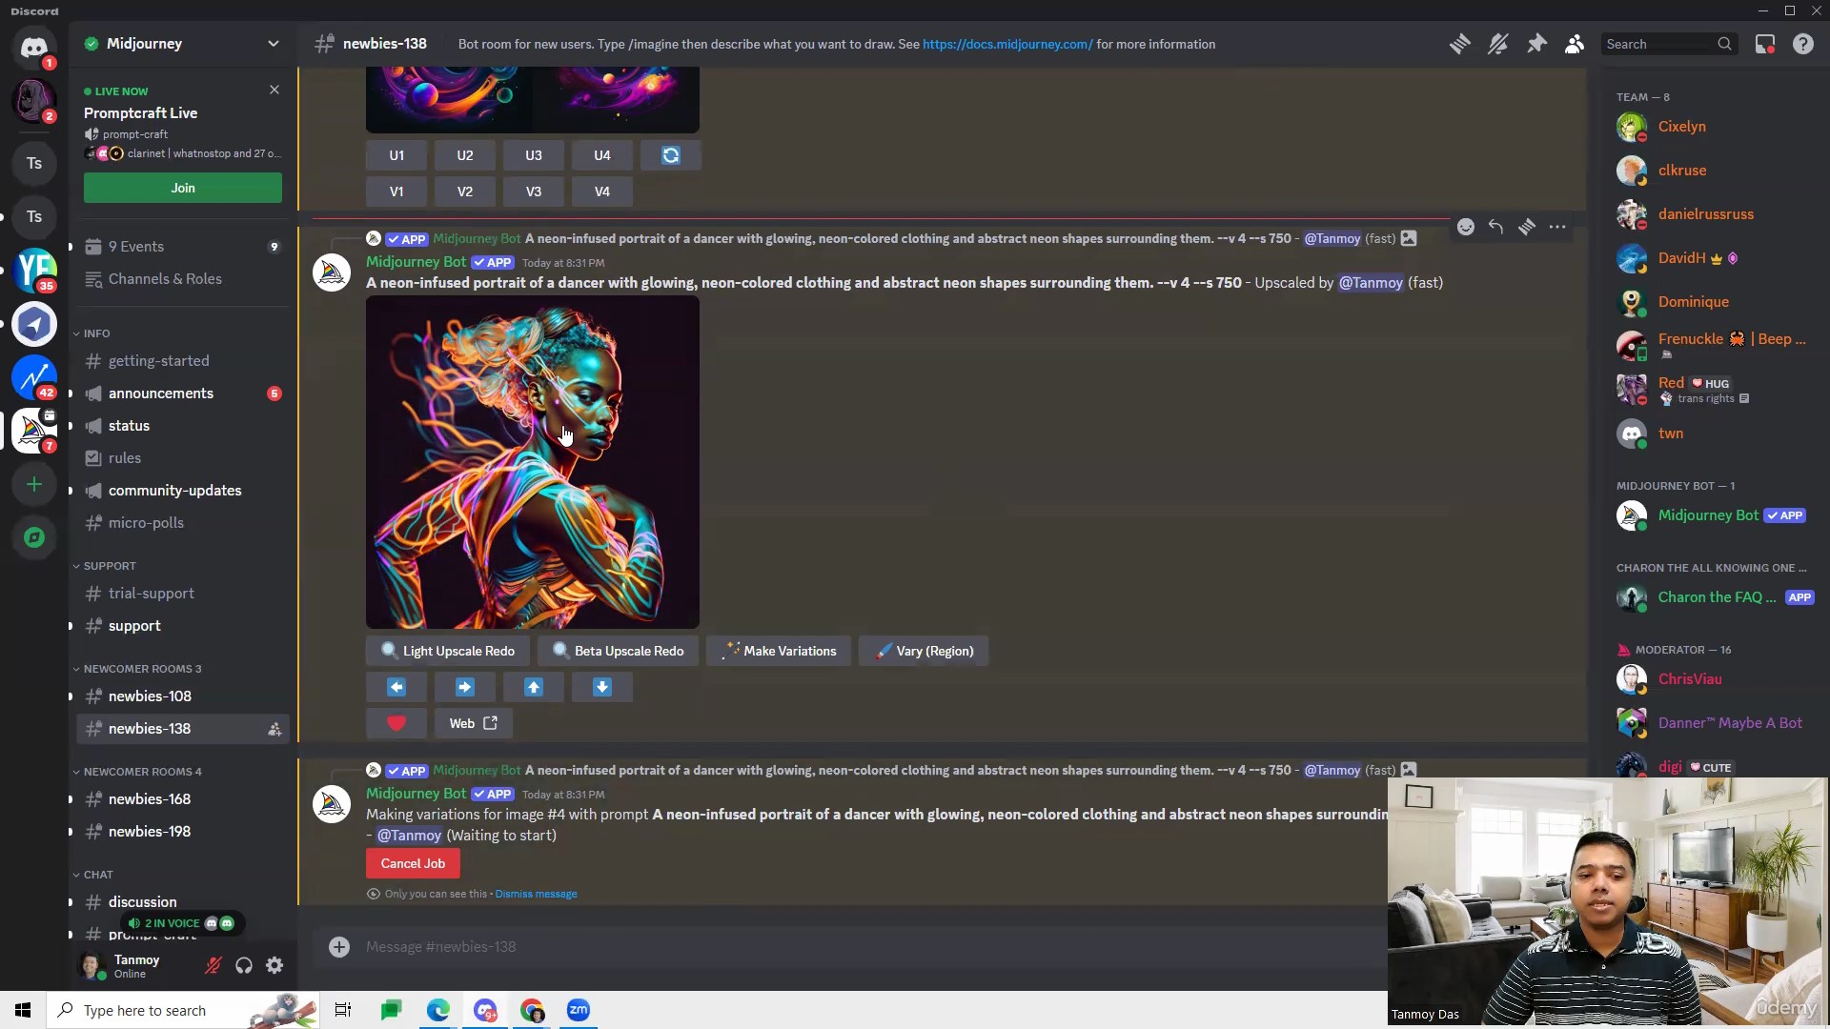Favorite the image with heart button
This screenshot has width=1830, height=1029.
(x=396, y=723)
